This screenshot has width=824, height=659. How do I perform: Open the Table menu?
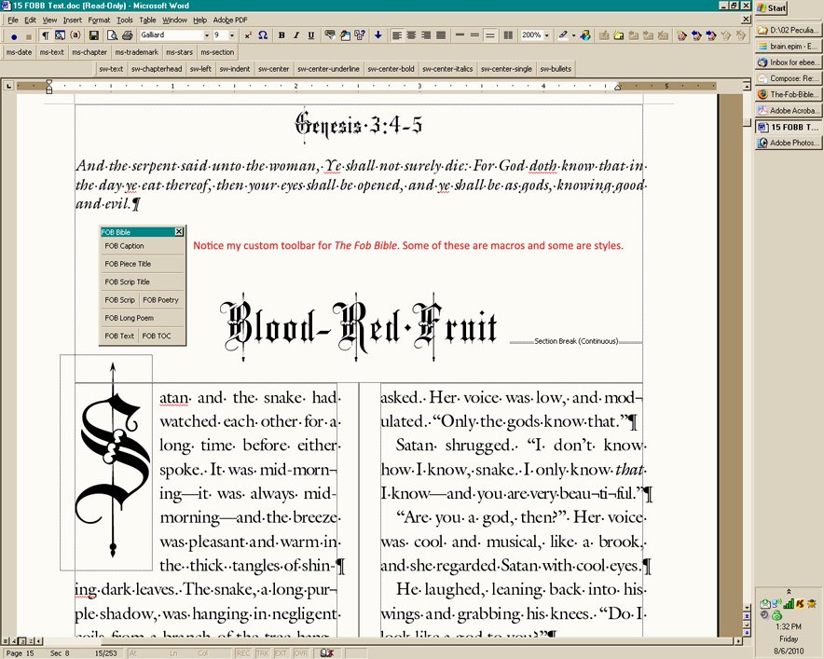coord(147,20)
